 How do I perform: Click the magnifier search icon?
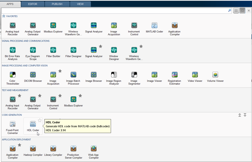[x=230, y=11]
